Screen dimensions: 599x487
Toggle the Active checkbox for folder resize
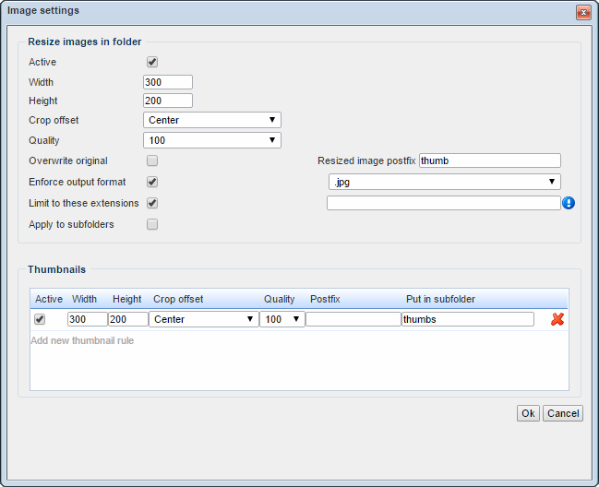152,62
